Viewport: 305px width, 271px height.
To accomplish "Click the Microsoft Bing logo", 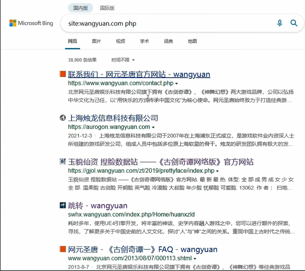I will (31, 23).
